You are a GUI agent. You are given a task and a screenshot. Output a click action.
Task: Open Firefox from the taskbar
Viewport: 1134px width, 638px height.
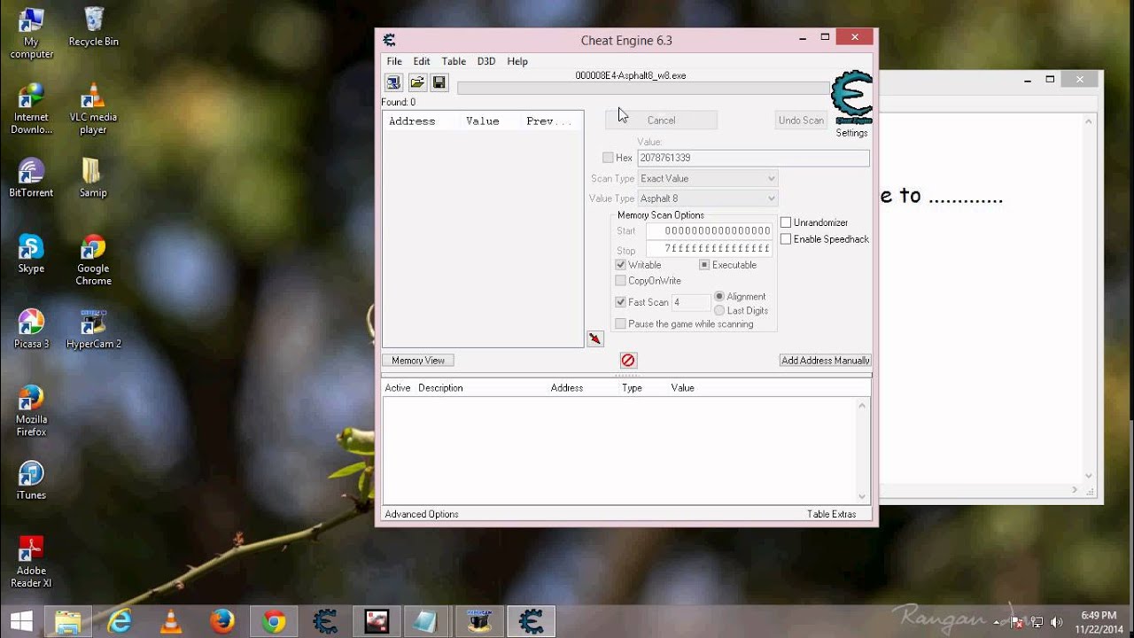pos(222,621)
